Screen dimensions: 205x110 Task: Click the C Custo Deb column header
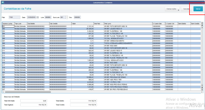(158, 24)
